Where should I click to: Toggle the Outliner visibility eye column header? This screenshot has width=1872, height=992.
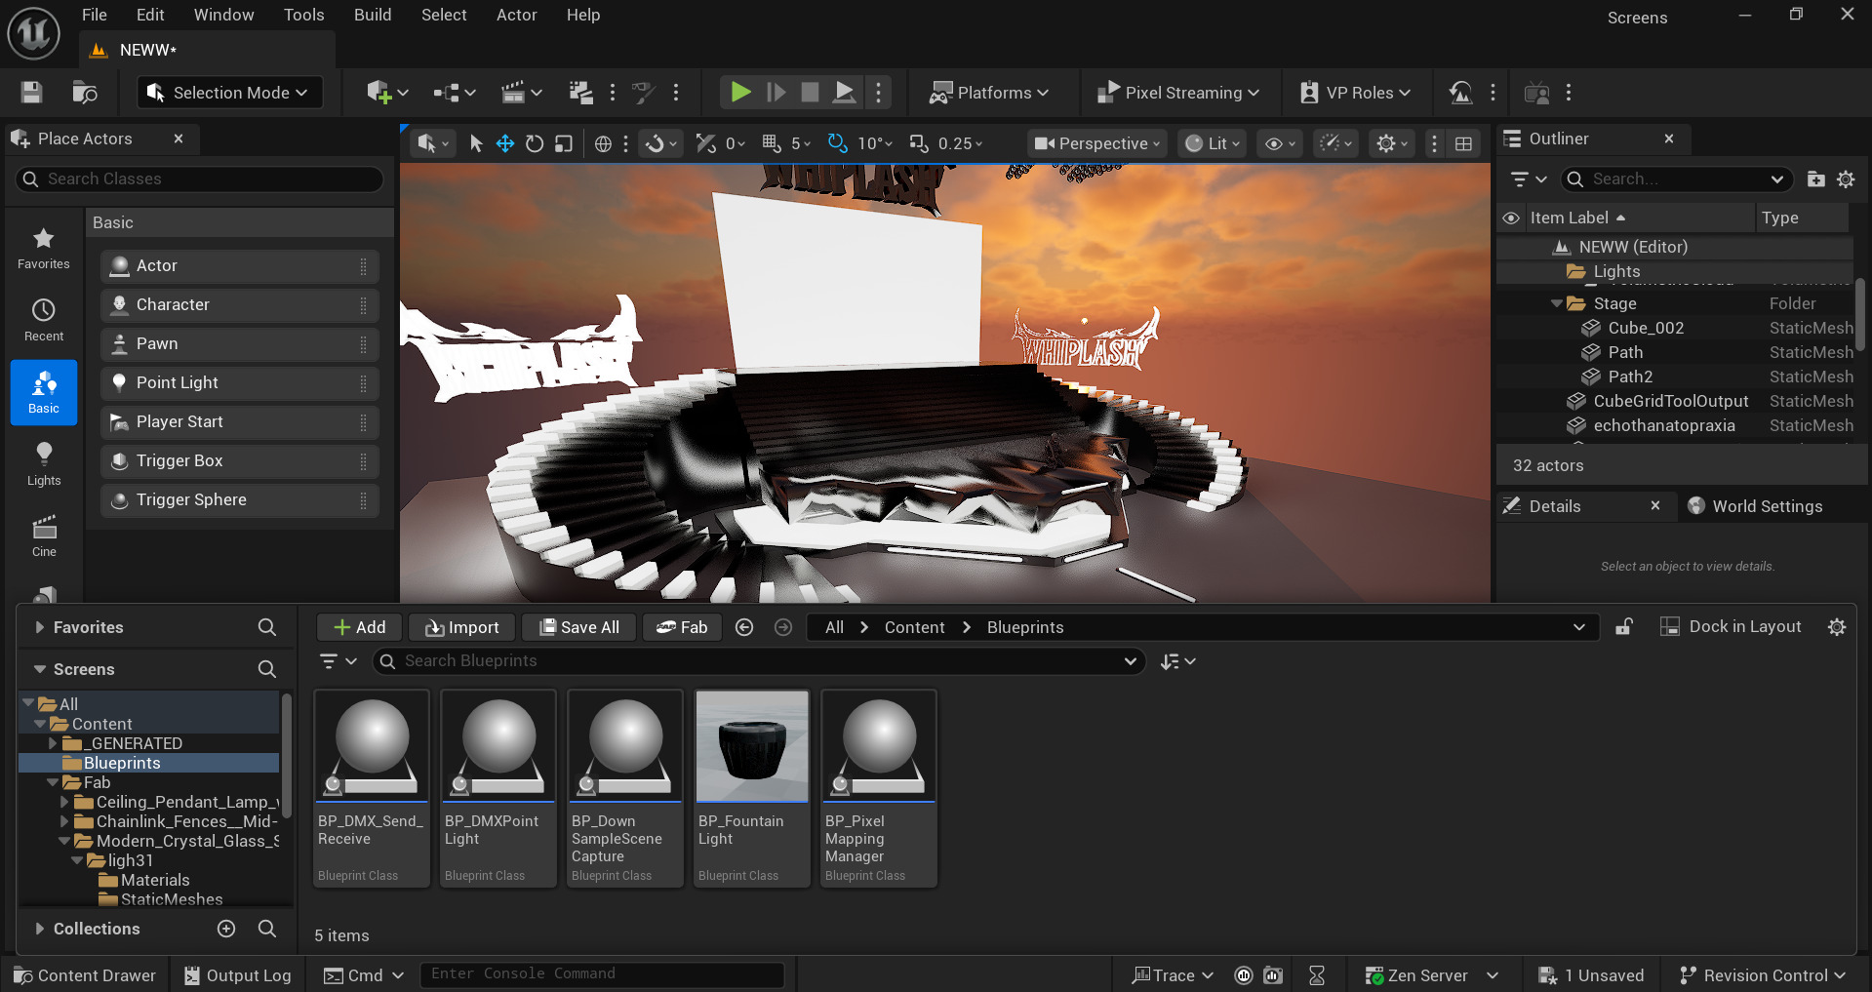coord(1511,218)
